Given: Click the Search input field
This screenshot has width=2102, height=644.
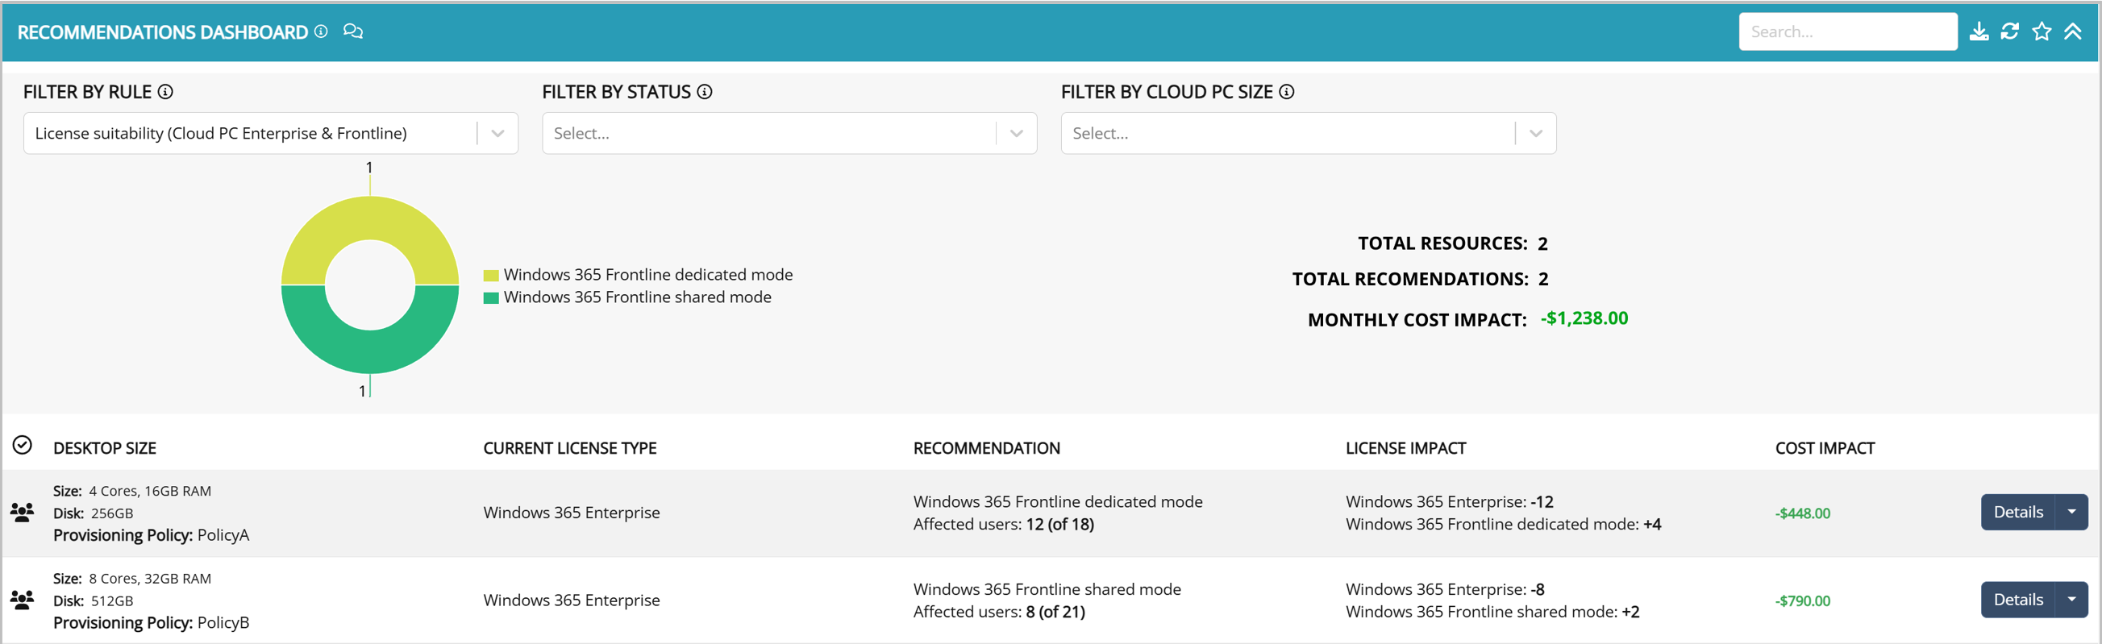Looking at the screenshot, I should 1846,31.
